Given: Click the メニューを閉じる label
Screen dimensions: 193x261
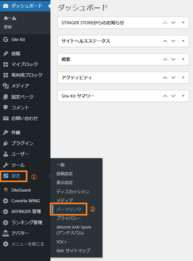Looking at the screenshot, I should [28, 244].
